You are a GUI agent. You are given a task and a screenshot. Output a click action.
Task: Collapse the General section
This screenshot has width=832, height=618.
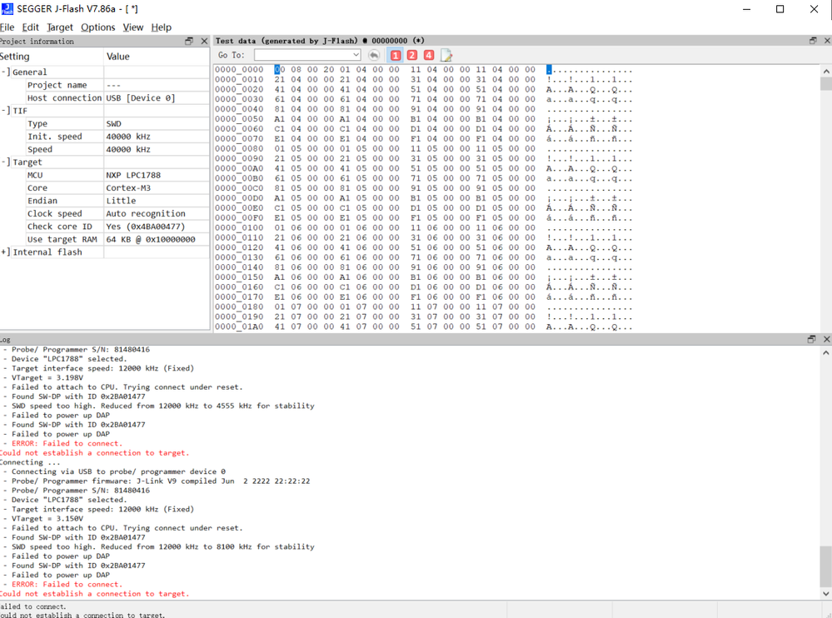[5, 72]
